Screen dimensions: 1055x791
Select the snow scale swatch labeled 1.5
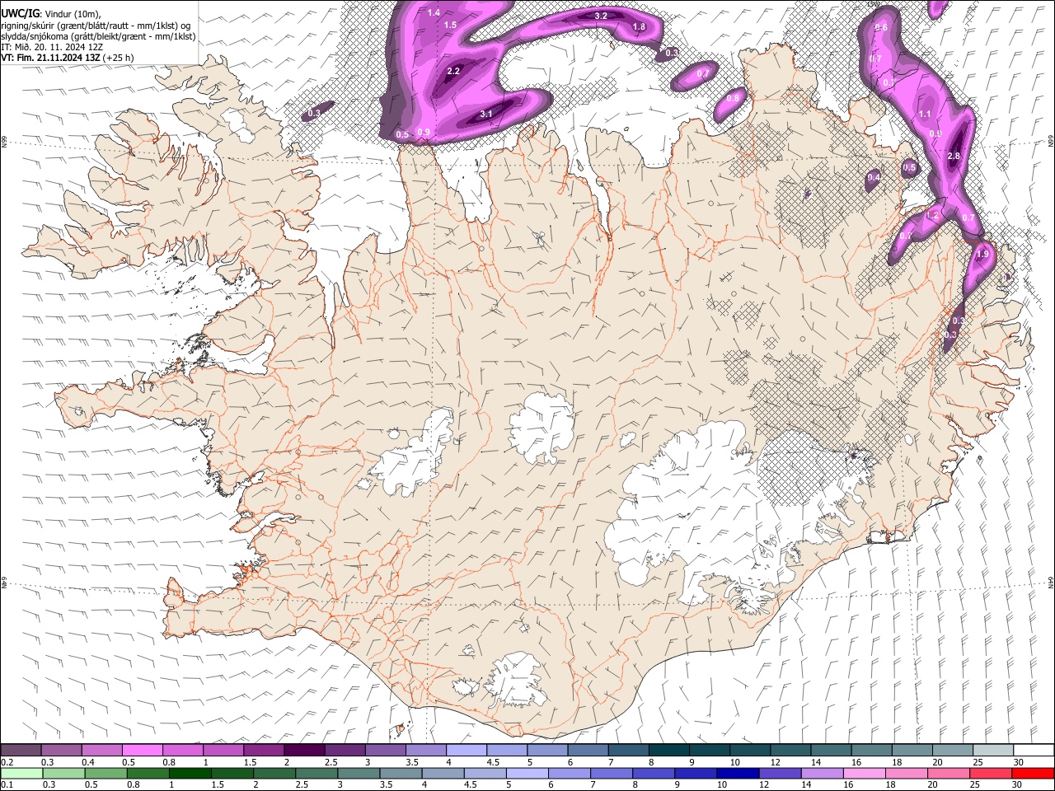tap(263, 750)
